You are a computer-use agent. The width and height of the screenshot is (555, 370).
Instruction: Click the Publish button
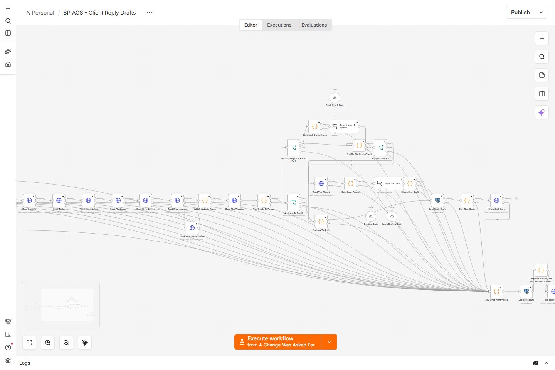tap(520, 12)
